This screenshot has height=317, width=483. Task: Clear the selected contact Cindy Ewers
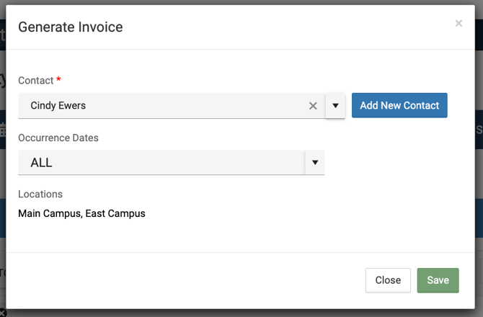pyautogui.click(x=313, y=106)
